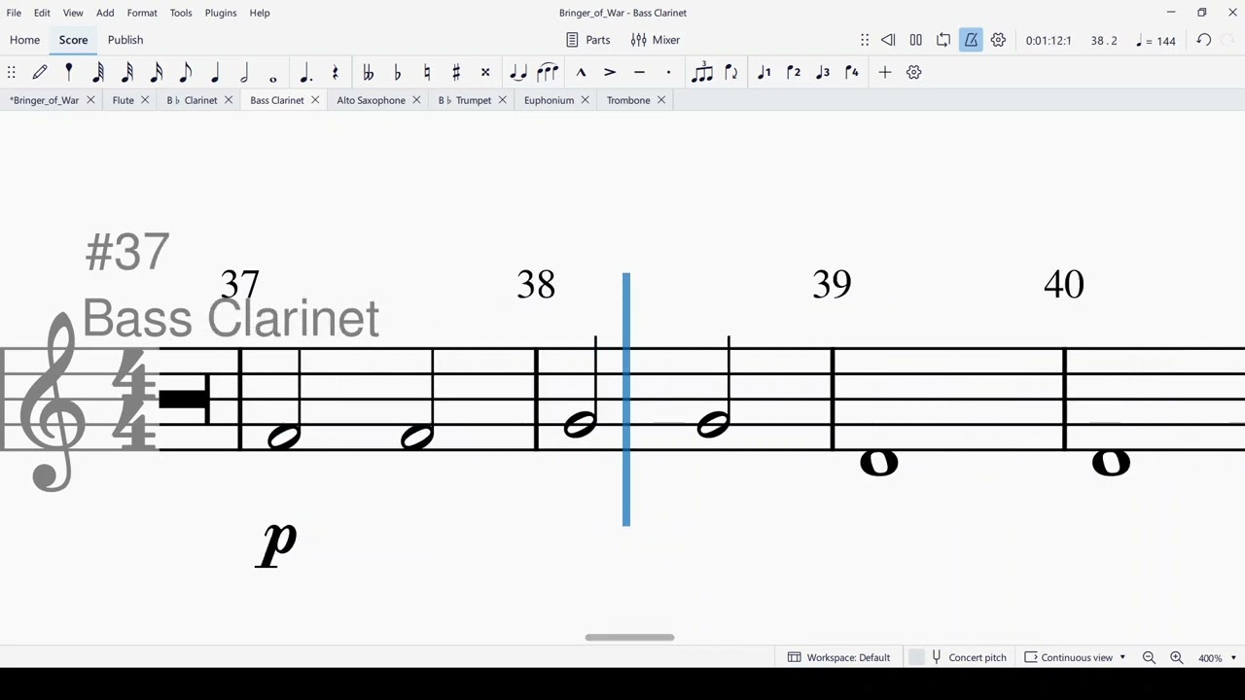1245x700 pixels.
Task: Open the Format menu
Action: pyautogui.click(x=142, y=13)
